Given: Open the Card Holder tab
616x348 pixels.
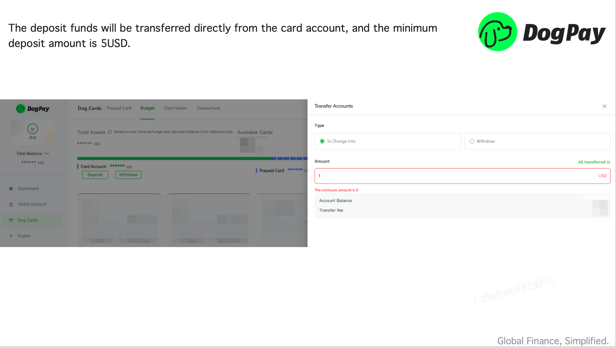Looking at the screenshot, I should point(175,108).
